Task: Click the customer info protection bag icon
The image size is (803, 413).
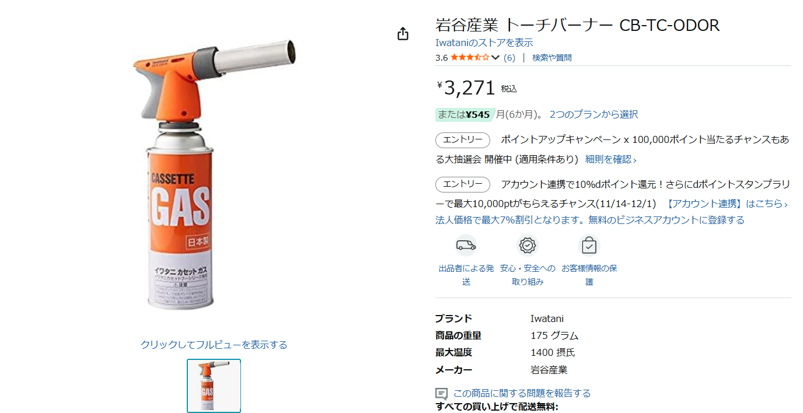Action: pyautogui.click(x=589, y=246)
